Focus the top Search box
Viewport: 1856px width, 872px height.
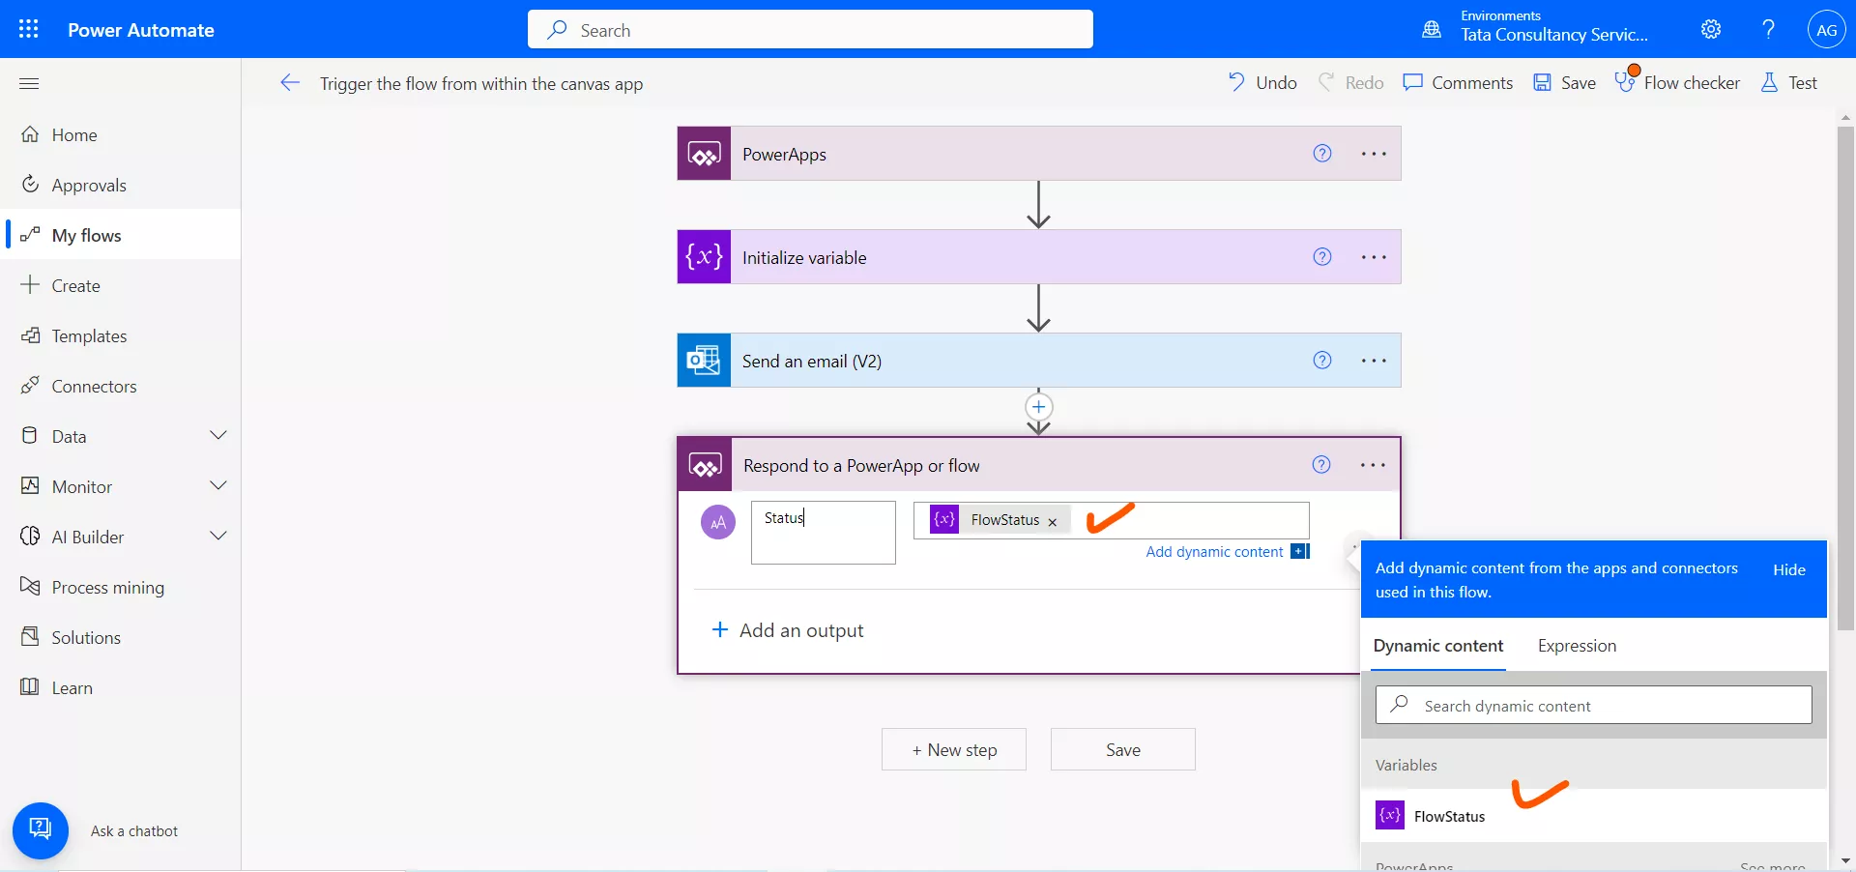click(810, 30)
